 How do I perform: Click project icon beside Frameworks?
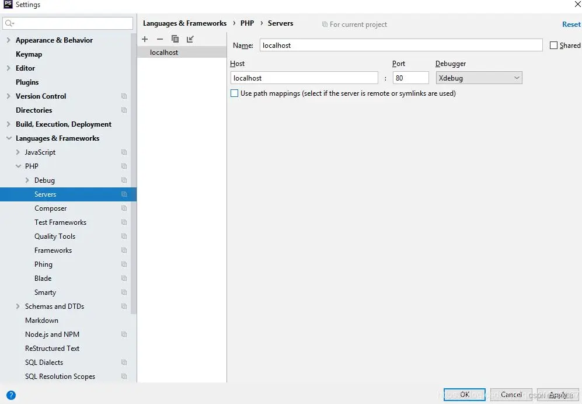[x=124, y=250]
